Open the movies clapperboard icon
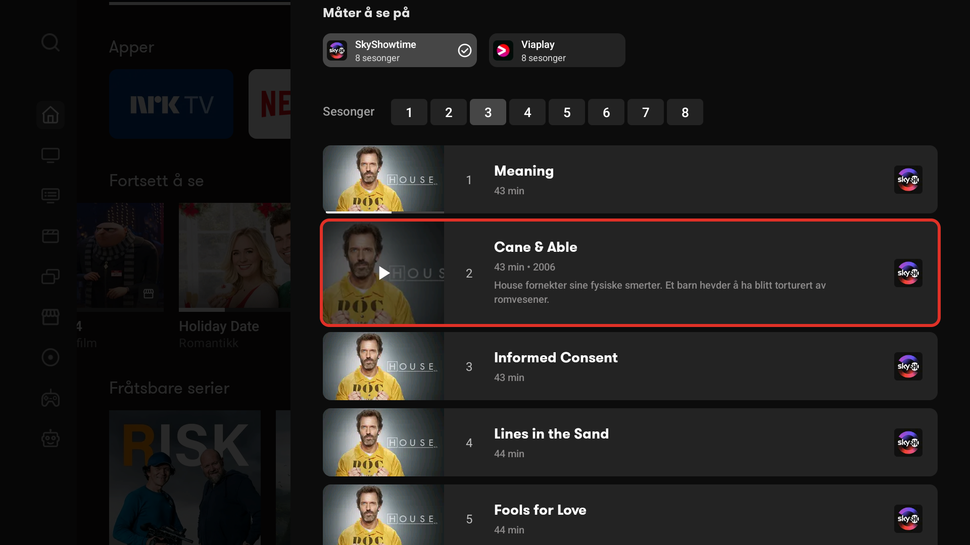 [51, 236]
